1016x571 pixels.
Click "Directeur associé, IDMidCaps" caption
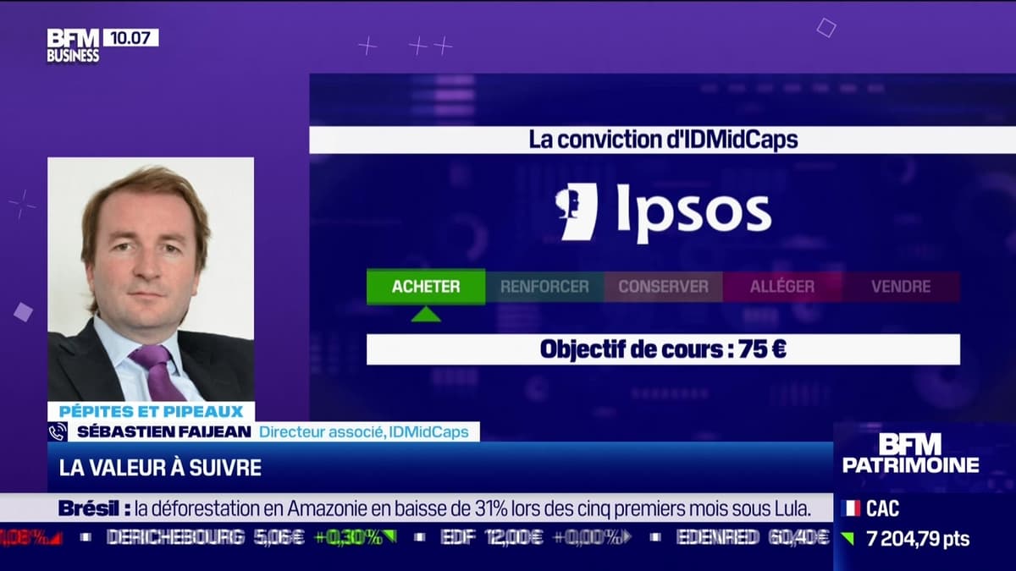pos(363,431)
